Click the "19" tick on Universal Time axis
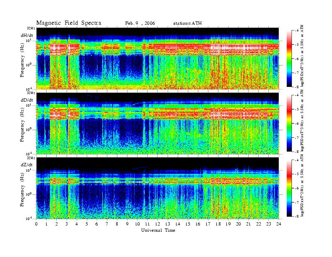Screen dimensions: 332x257 [228, 224]
